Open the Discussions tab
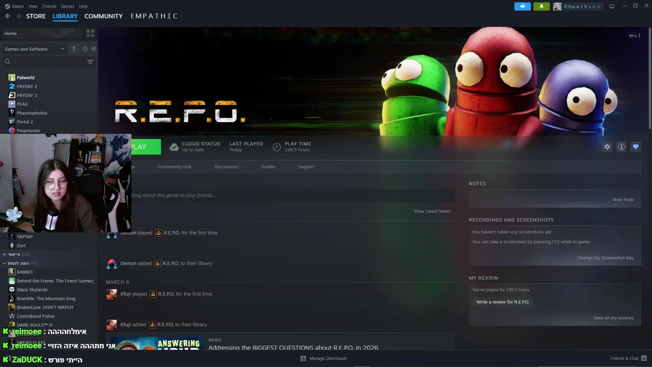Viewport: 652px width, 367px height. [x=226, y=167]
